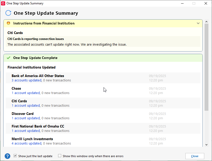This screenshot has height=161, width=212.
Task: Open Merrill Lynch 4 accounts updated link
Action: pyautogui.click(x=27, y=143)
